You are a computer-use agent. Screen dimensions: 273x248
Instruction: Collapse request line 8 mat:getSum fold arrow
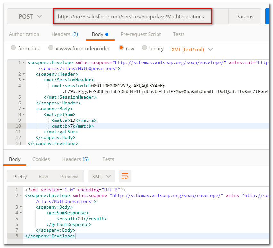[x=24, y=114]
